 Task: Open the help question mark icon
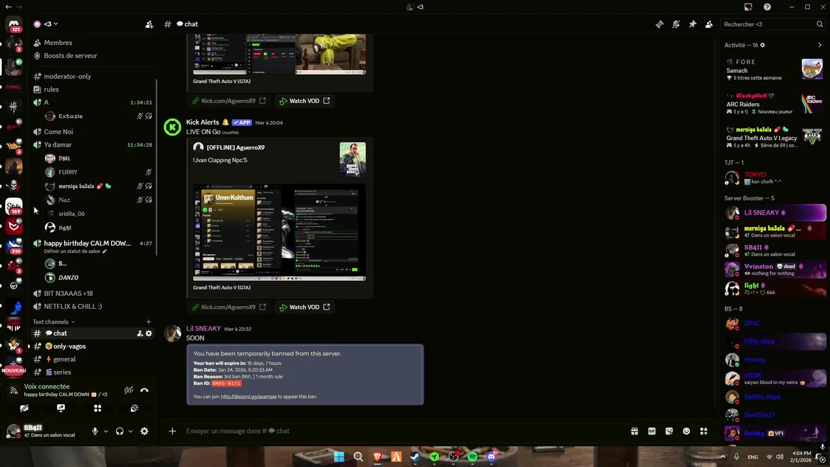tap(768, 7)
